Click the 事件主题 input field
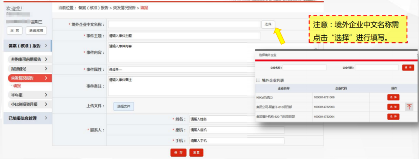The height and width of the screenshot is (159, 419). coord(184,36)
